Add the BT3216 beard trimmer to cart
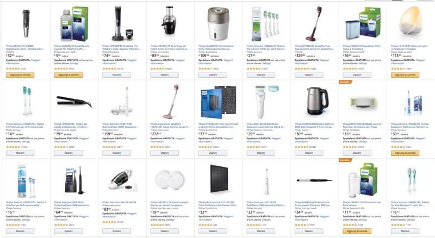The image size is (435, 238). pos(20,75)
